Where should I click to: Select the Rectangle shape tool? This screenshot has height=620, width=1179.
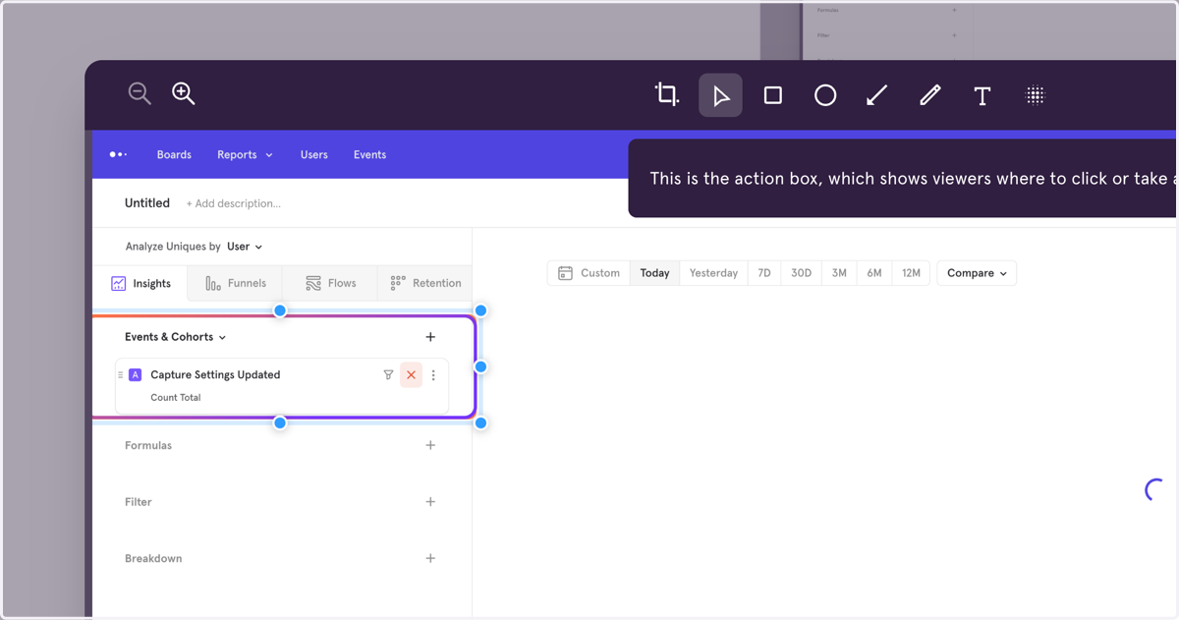[x=773, y=95]
